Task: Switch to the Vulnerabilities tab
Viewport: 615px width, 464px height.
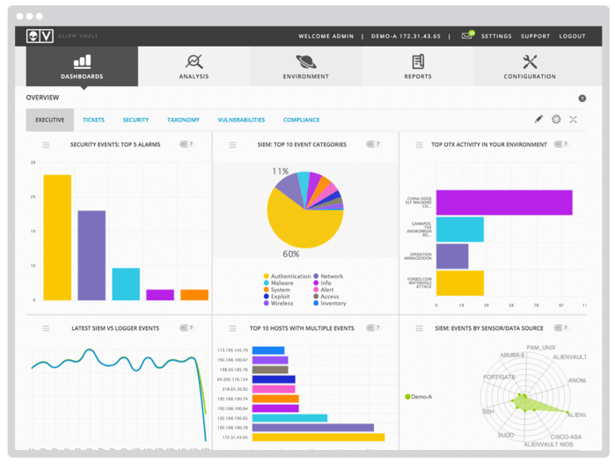Action: tap(241, 120)
